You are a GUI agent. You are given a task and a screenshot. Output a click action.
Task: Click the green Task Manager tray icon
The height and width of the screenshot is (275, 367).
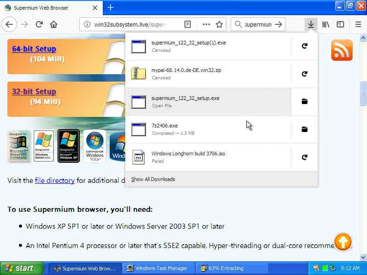(324, 268)
